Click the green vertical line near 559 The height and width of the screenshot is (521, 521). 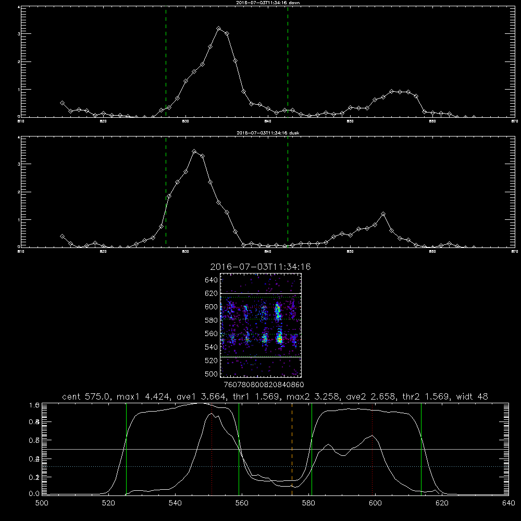pos(239,449)
